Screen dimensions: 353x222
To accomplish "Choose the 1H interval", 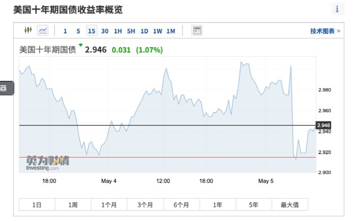I will click(x=118, y=31).
